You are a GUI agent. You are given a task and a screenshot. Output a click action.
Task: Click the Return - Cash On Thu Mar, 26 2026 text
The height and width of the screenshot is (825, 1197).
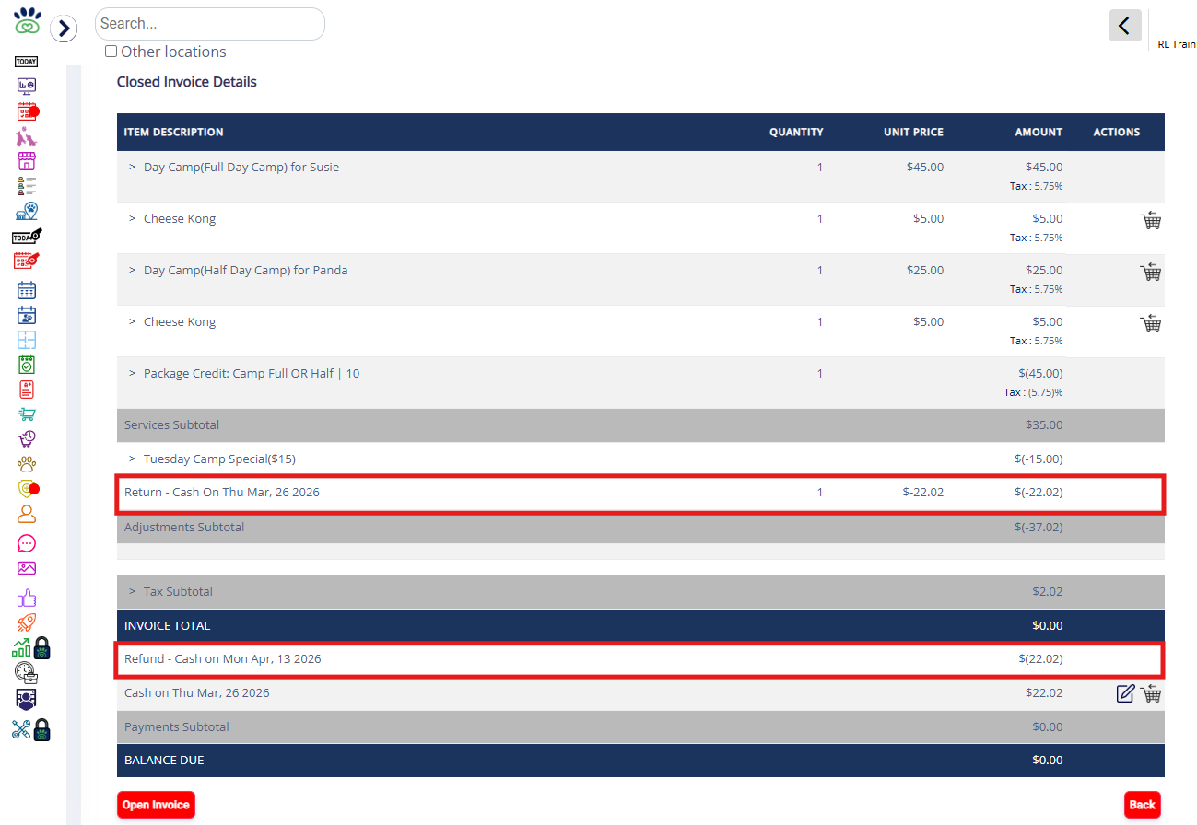click(222, 493)
